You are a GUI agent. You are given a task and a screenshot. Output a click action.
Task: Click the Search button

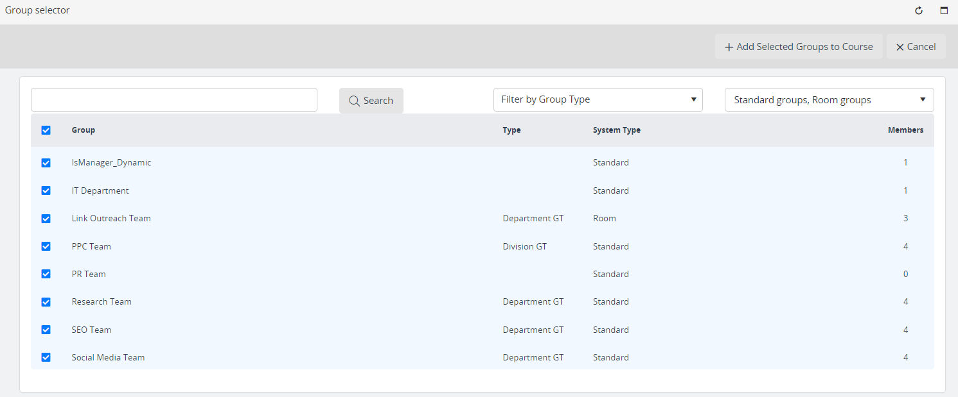point(371,100)
